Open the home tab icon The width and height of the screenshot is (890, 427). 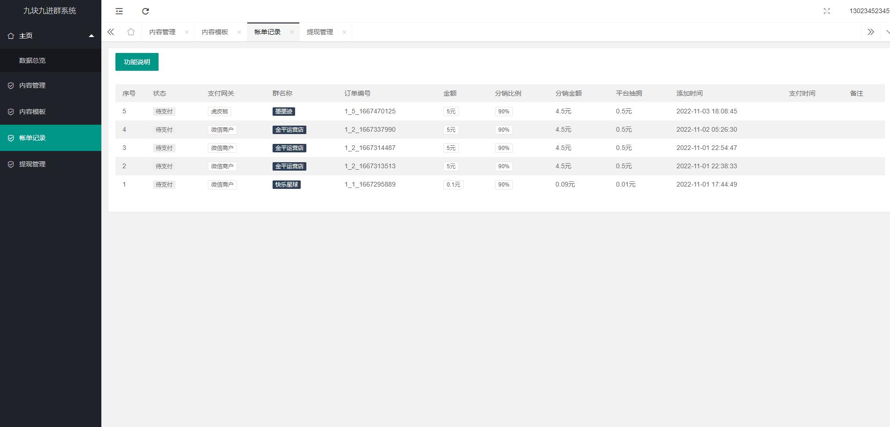(x=131, y=32)
